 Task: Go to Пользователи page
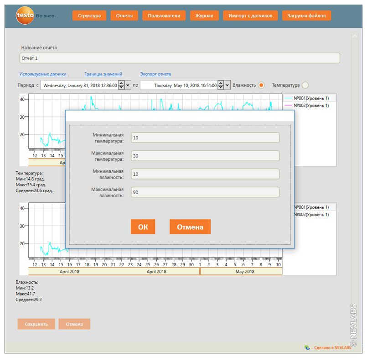[164, 16]
